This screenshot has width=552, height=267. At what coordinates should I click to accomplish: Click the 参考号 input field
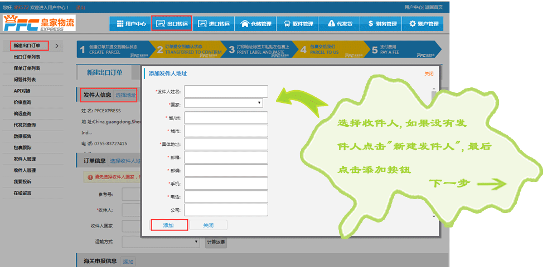point(132,194)
